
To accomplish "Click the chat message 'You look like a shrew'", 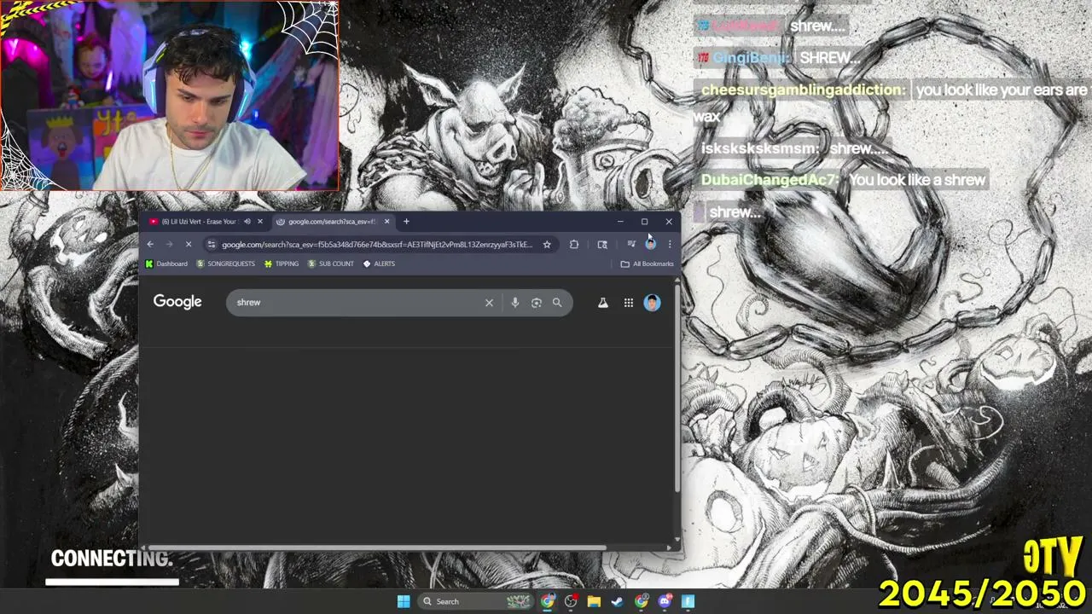I will coord(917,180).
